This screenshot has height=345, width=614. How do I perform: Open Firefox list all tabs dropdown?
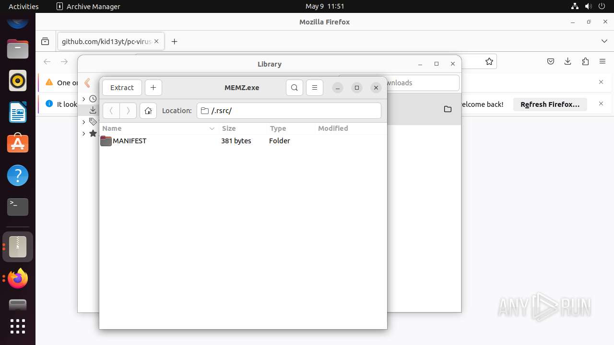[x=604, y=42]
